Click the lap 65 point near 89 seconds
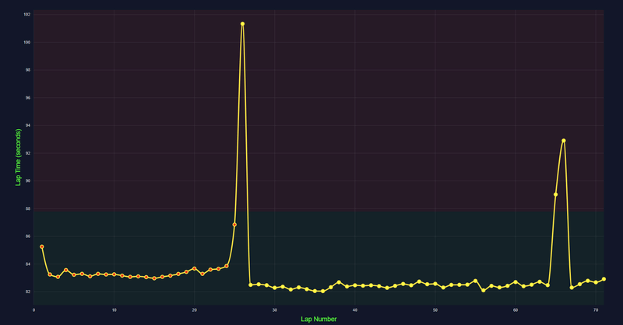 (555, 194)
